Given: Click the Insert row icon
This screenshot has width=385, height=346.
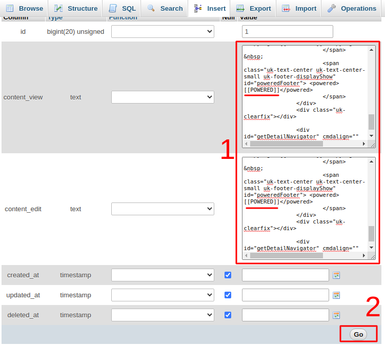Looking at the screenshot, I should coord(198,8).
